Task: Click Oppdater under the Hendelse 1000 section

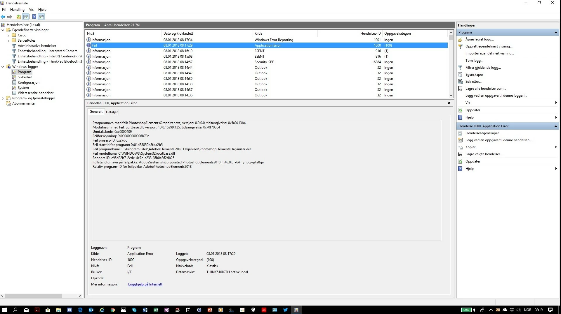Action: pyautogui.click(x=473, y=161)
